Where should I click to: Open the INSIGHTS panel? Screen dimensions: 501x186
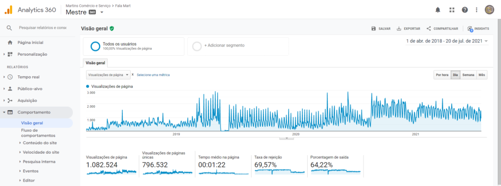pyautogui.click(x=478, y=29)
